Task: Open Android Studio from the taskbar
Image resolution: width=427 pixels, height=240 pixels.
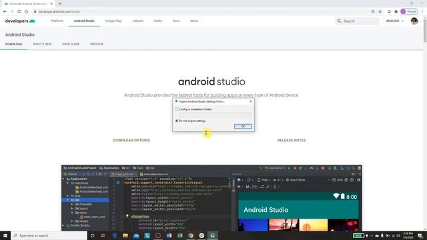Action: click(x=212, y=235)
